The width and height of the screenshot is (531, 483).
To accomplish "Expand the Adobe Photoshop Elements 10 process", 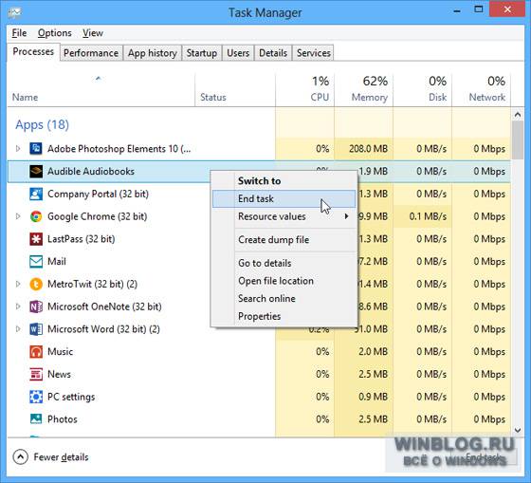I will point(18,148).
